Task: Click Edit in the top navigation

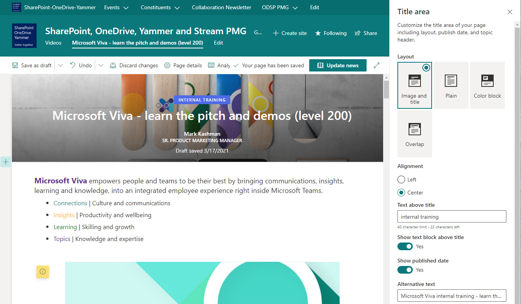Action: [315, 7]
